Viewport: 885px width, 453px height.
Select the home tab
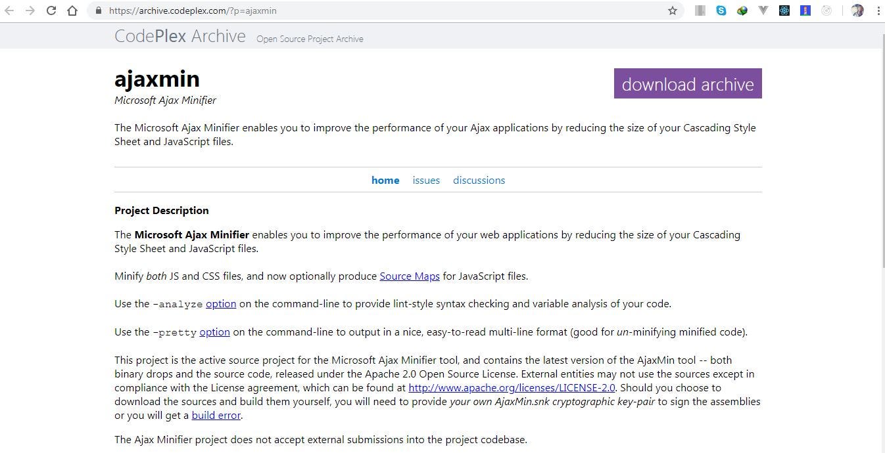coord(385,180)
